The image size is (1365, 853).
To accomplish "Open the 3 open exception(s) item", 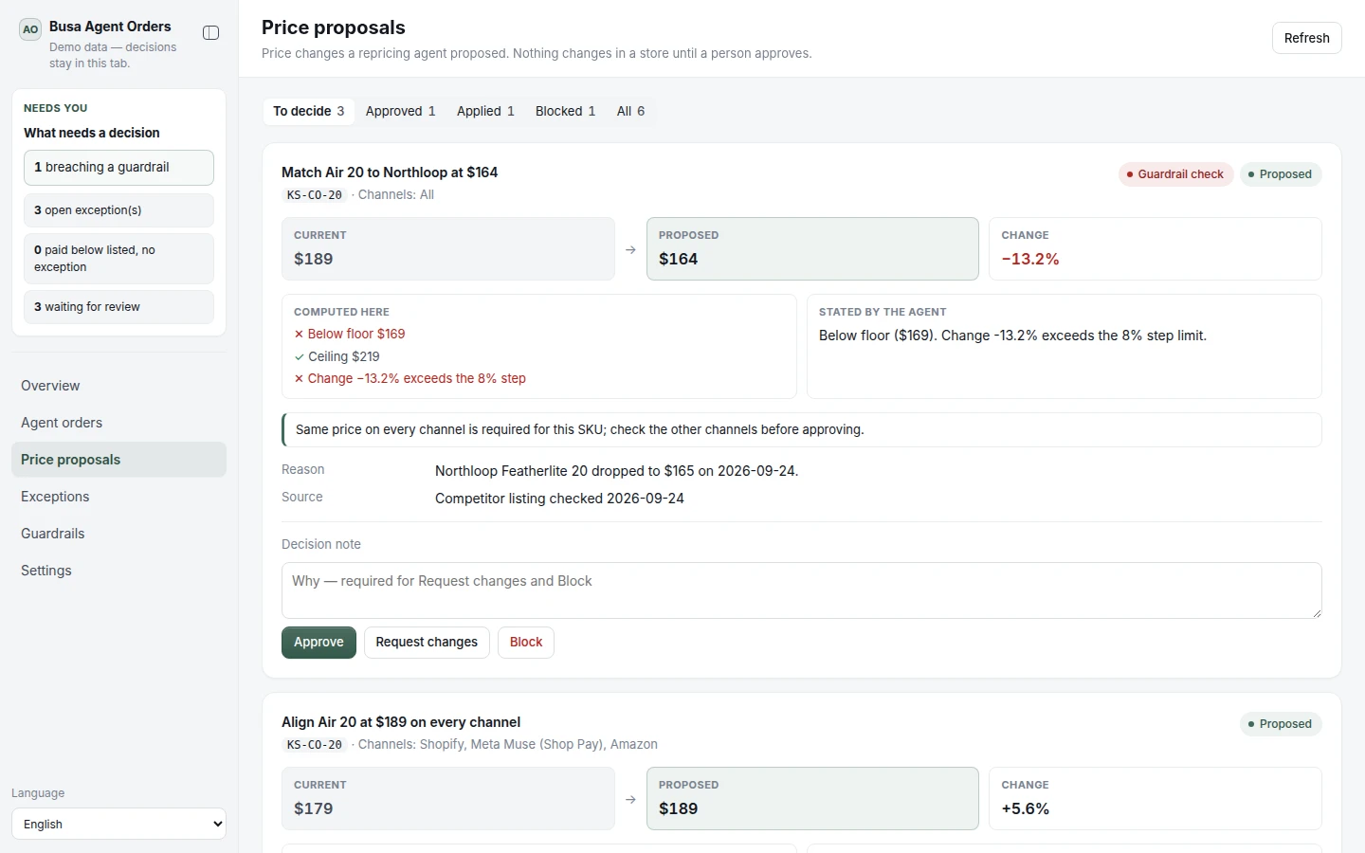I will pos(118,210).
